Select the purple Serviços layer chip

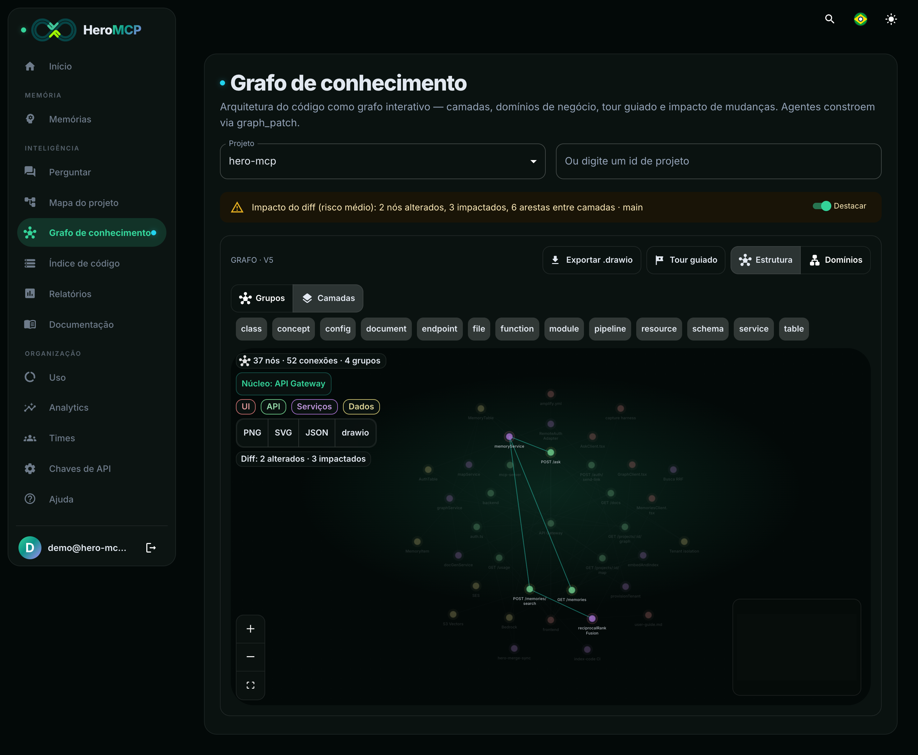(x=314, y=407)
